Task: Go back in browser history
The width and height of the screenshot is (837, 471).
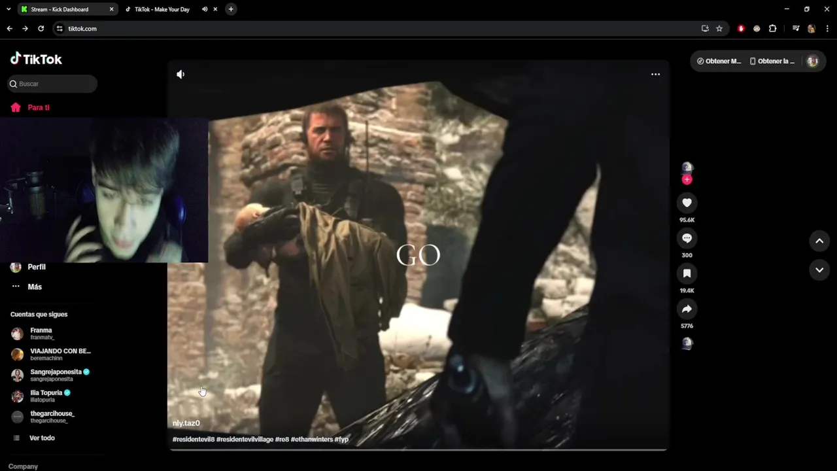Action: coord(9,29)
